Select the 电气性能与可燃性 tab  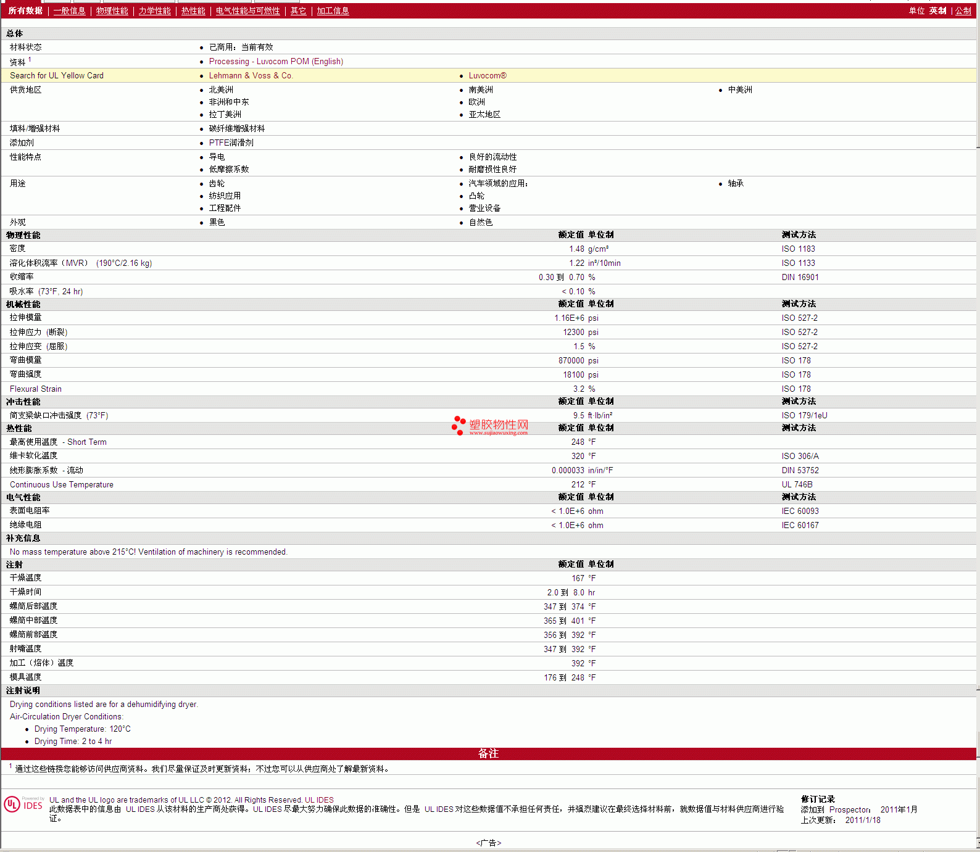click(247, 11)
